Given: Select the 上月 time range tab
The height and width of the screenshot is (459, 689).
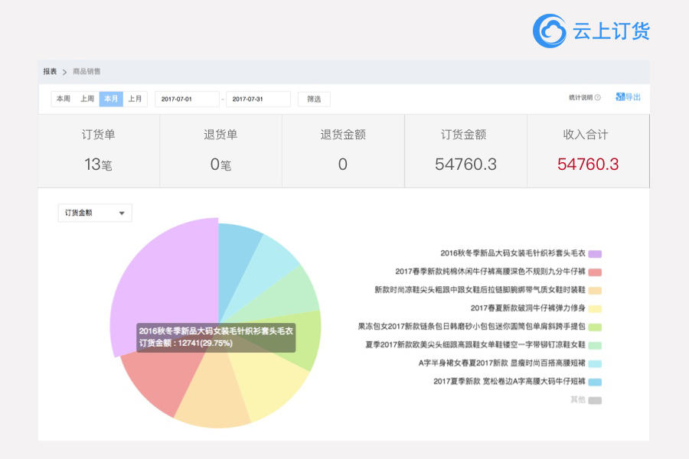Looking at the screenshot, I should (135, 99).
